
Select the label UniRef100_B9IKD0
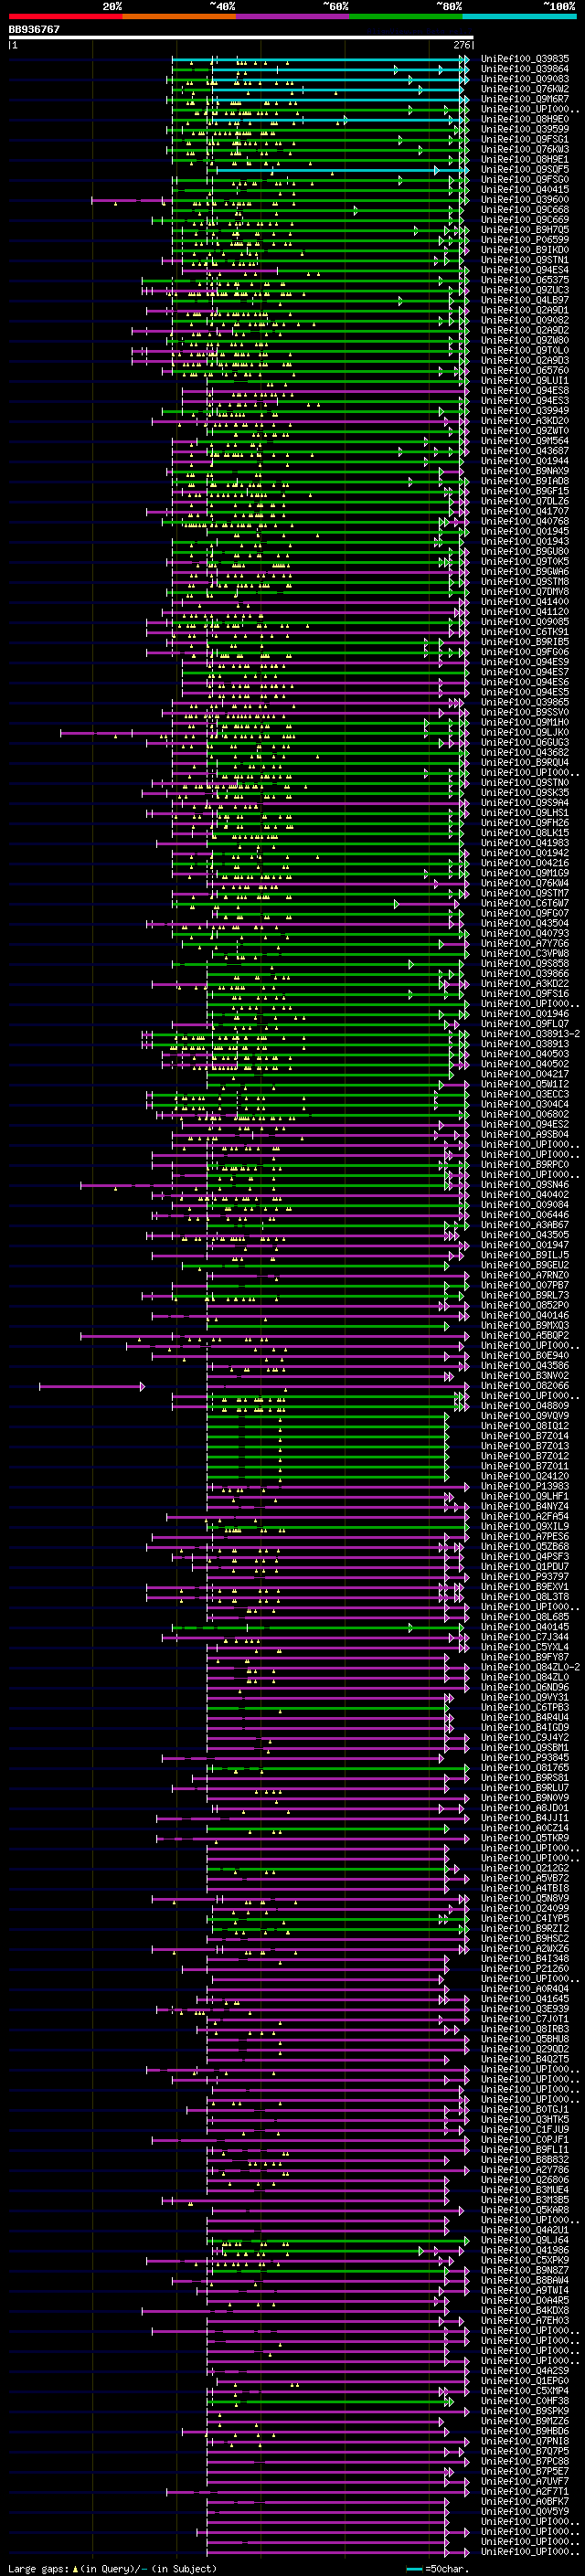(525, 250)
